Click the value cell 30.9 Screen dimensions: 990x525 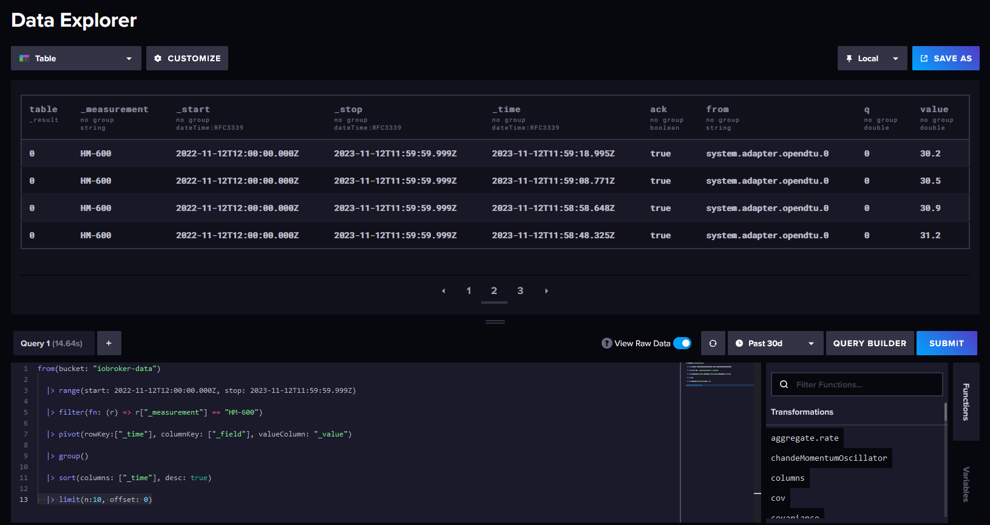click(x=930, y=208)
